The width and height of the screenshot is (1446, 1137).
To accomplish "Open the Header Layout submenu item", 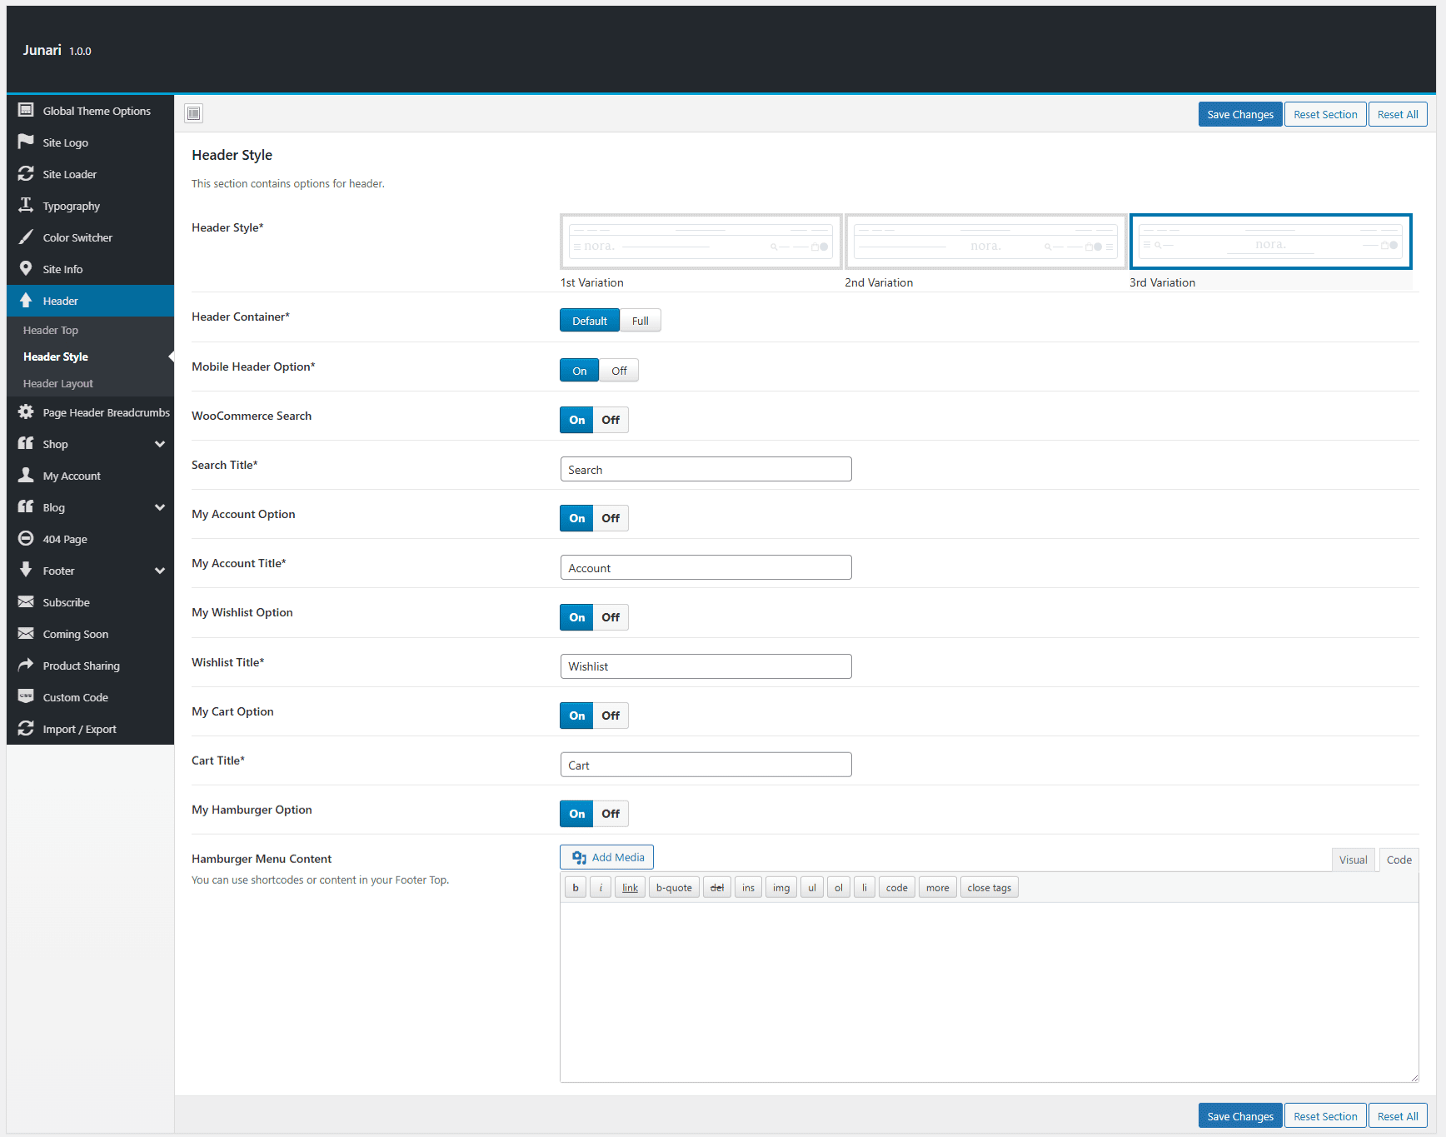I will click(58, 384).
